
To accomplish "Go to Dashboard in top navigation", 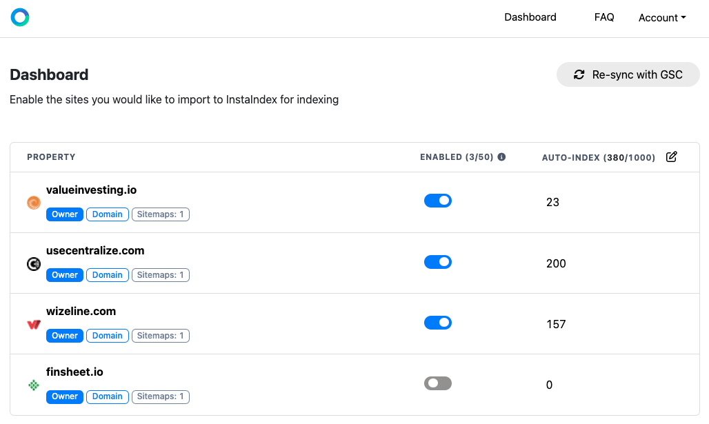I will (x=530, y=17).
